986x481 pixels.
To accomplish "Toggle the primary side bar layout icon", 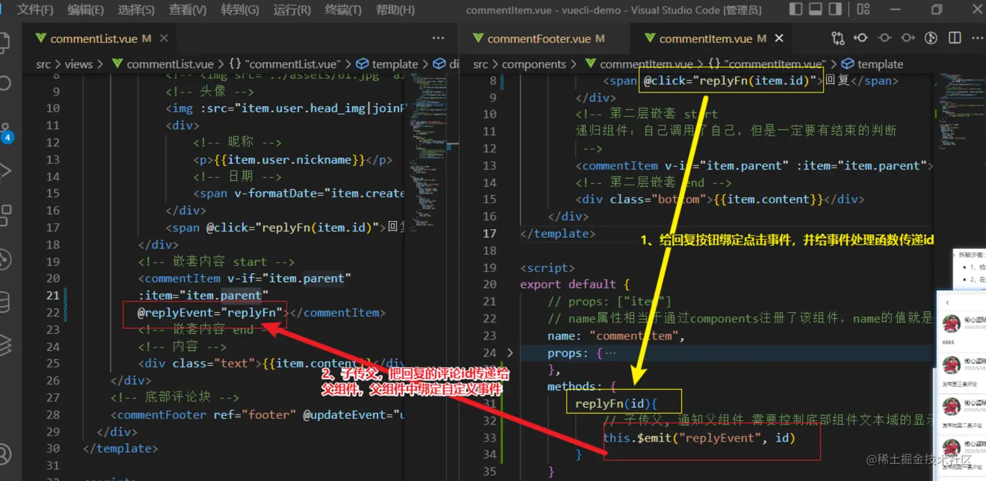I will (796, 9).
